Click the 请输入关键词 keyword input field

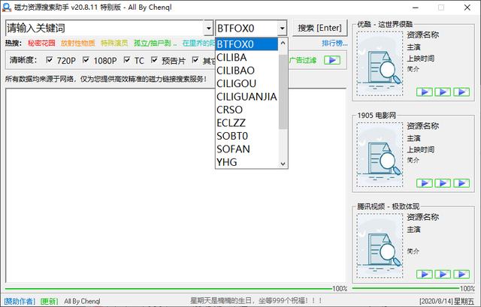101,29
